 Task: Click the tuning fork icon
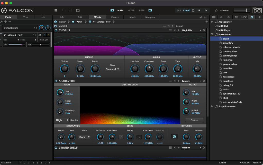(x=216, y=11)
